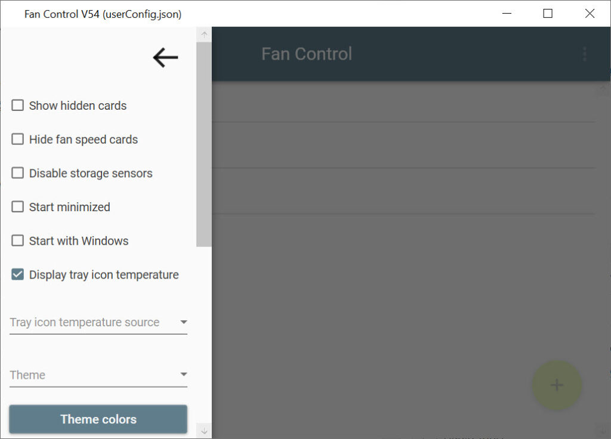Click the round plus add button
The height and width of the screenshot is (439, 611).
point(557,385)
